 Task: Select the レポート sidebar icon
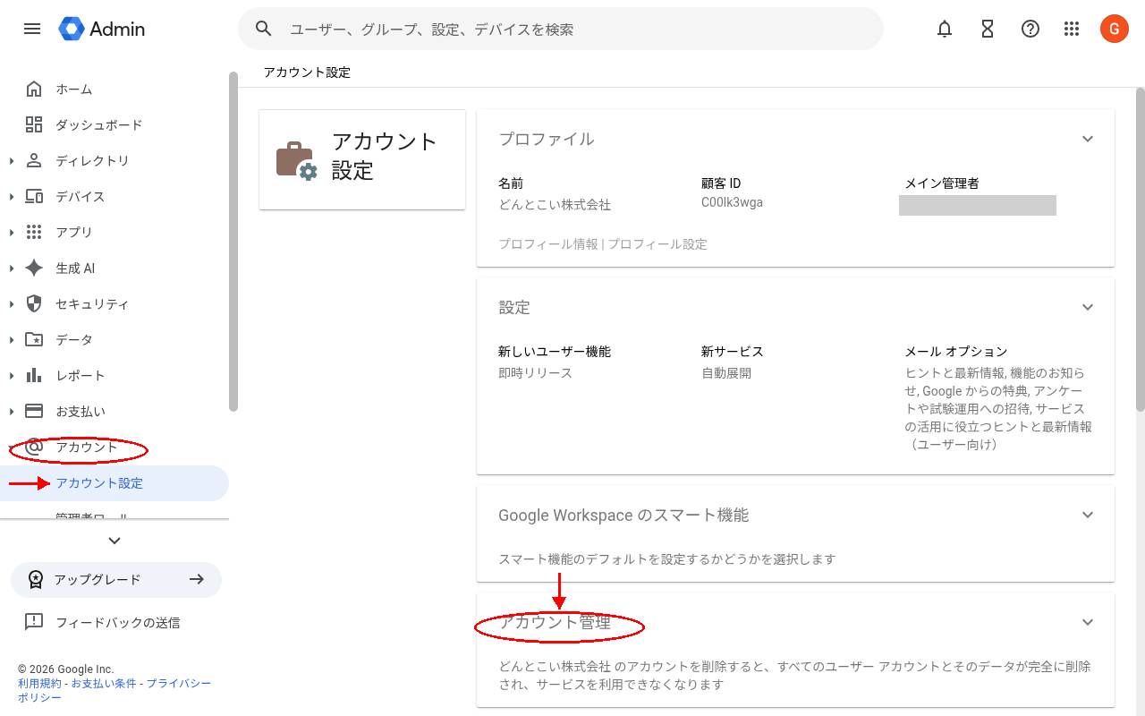[x=34, y=375]
